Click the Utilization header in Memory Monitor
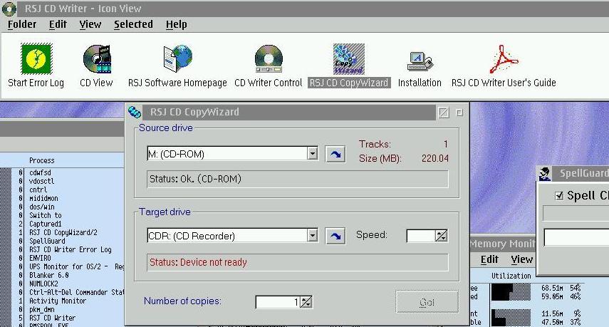This screenshot has height=327, width=609. 511,276
